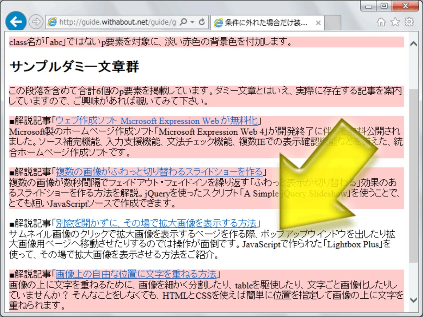Click the last line 重ねられます。
Image resolution: width=423 pixels, height=317 pixels.
[37, 305]
